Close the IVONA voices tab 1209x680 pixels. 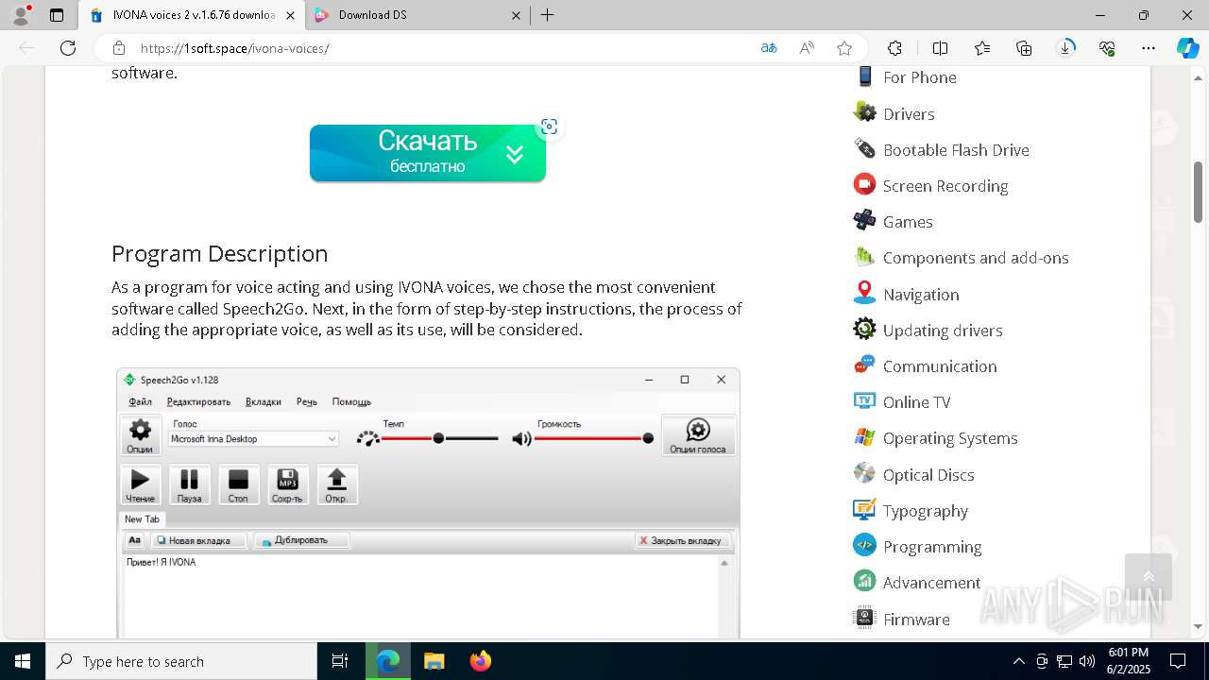[290, 15]
